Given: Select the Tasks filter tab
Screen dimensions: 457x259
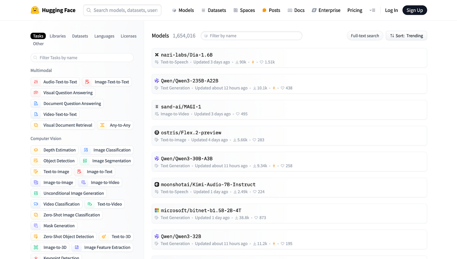Looking at the screenshot, I should [38, 36].
